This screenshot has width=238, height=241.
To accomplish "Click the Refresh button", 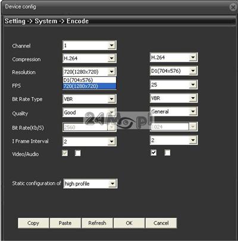I will point(97,223).
